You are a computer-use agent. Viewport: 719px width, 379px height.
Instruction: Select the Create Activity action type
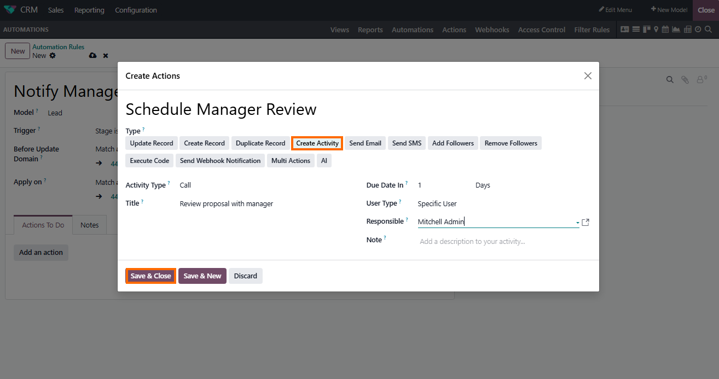coord(317,143)
